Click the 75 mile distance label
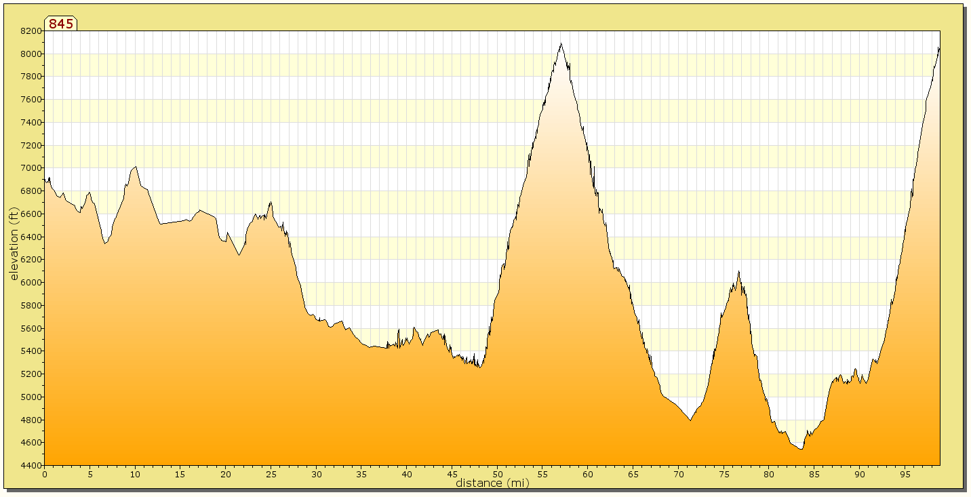The height and width of the screenshot is (497, 971). [x=724, y=475]
